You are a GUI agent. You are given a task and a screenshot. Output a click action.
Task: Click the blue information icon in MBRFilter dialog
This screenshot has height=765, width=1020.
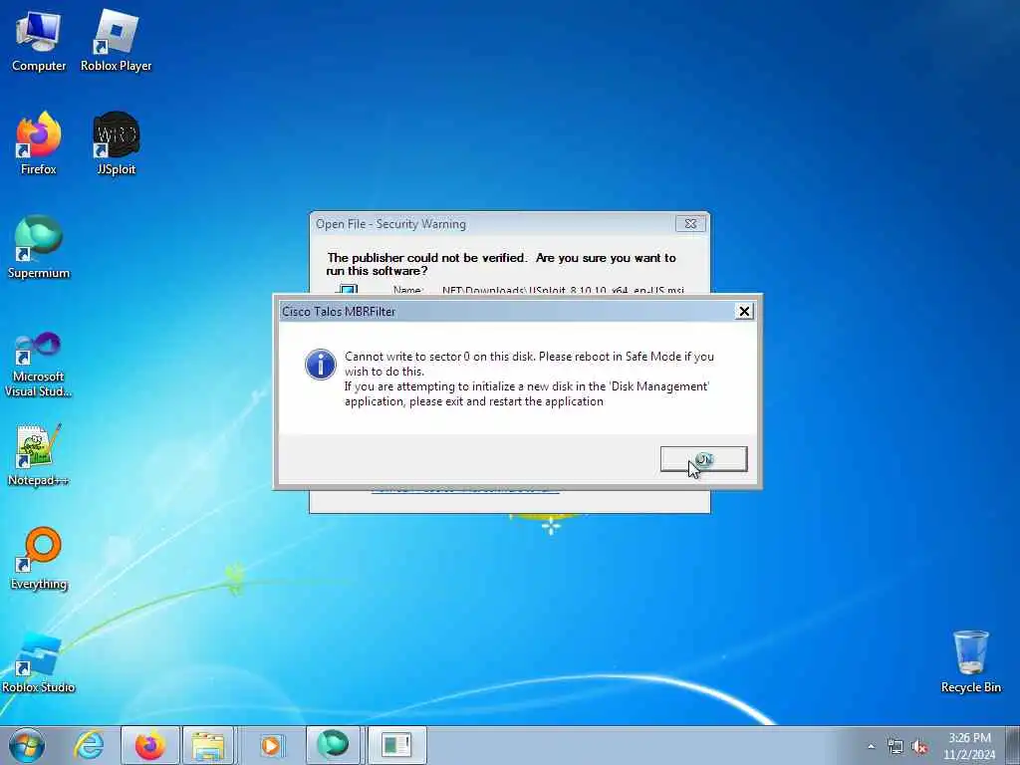tap(321, 365)
